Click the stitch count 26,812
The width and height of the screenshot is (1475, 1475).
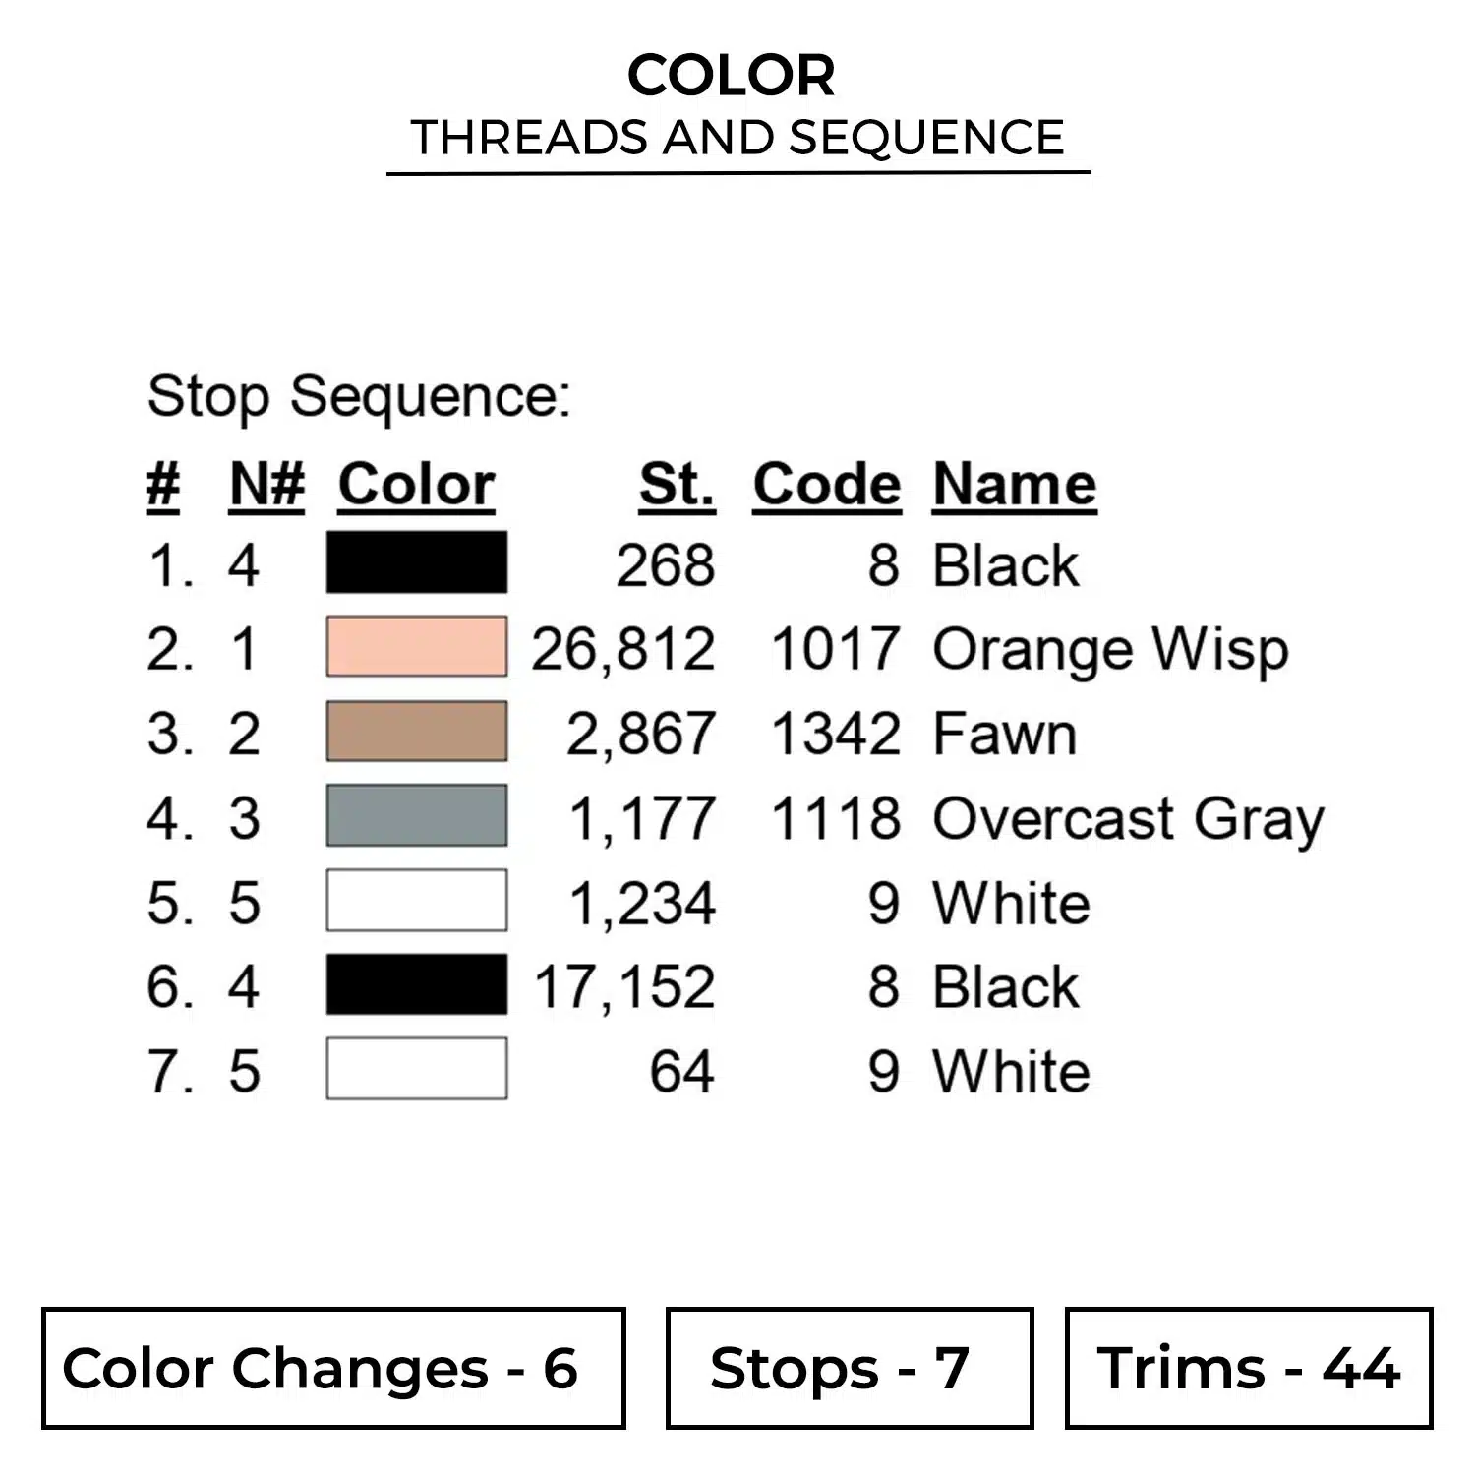[623, 650]
